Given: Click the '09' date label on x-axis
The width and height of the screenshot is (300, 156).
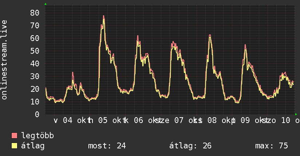Looking at the screenshot, I should coord(245,120).
